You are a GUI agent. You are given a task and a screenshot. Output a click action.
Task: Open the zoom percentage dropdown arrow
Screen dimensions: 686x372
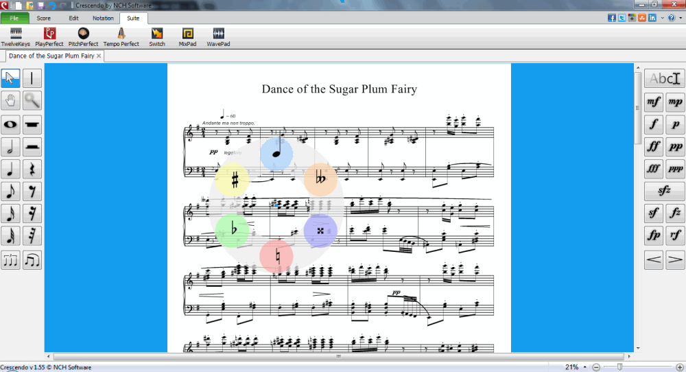pyautogui.click(x=585, y=367)
